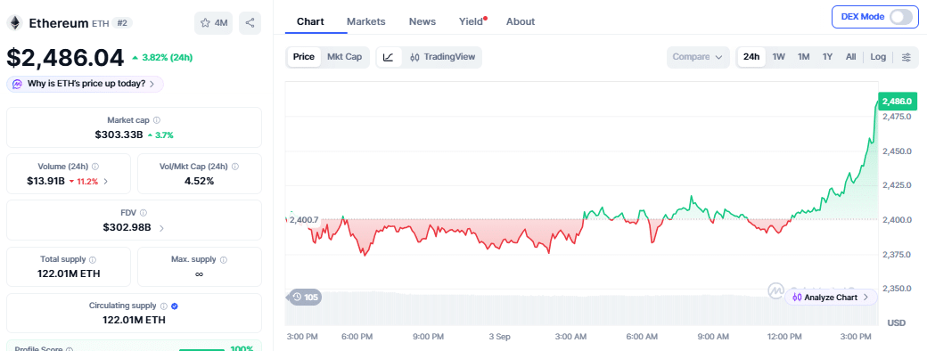Open Circulating supply info icon
The width and height of the screenshot is (927, 351).
pyautogui.click(x=164, y=306)
